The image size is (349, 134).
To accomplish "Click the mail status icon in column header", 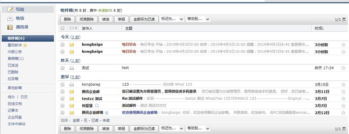I will pos(72,28).
